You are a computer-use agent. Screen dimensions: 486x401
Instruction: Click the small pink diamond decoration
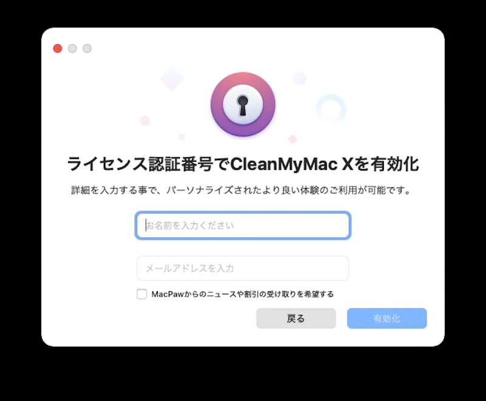(293, 140)
